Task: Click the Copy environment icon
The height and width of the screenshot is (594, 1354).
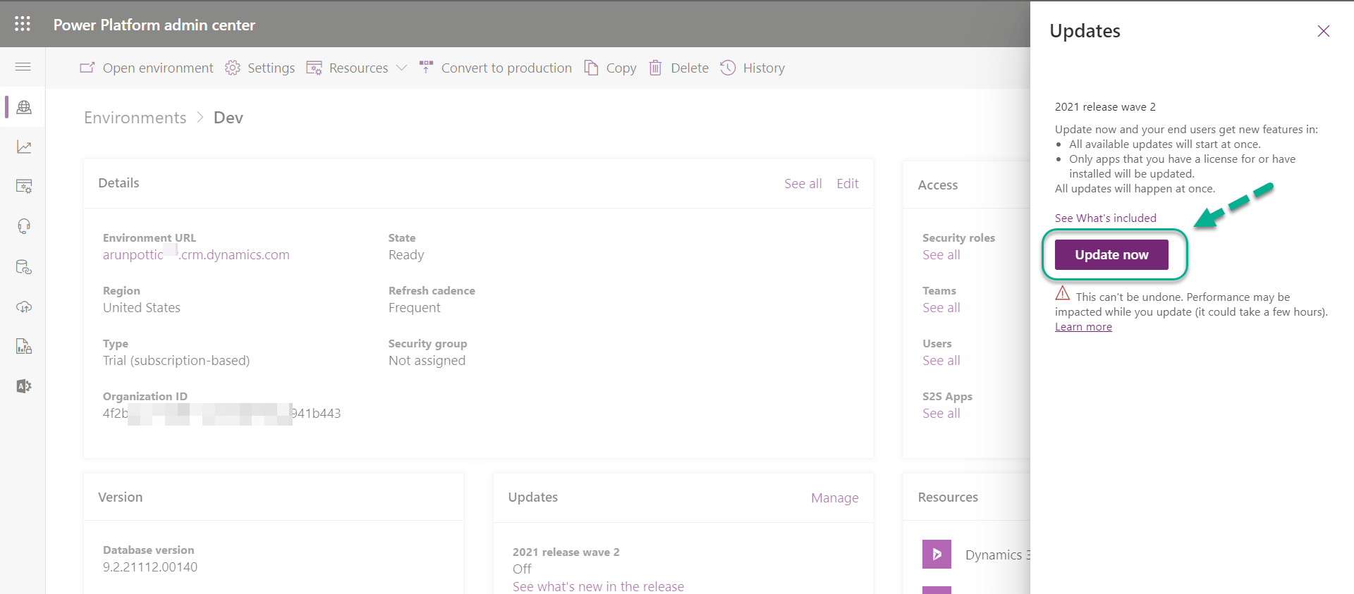Action: pos(591,68)
